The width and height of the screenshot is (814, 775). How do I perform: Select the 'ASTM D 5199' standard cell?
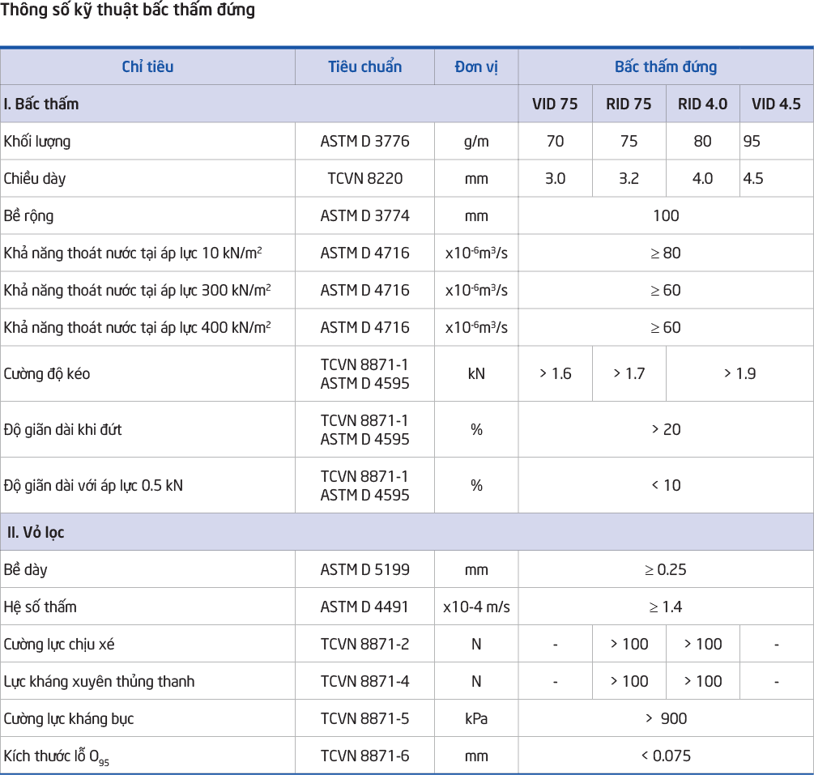[364, 570]
